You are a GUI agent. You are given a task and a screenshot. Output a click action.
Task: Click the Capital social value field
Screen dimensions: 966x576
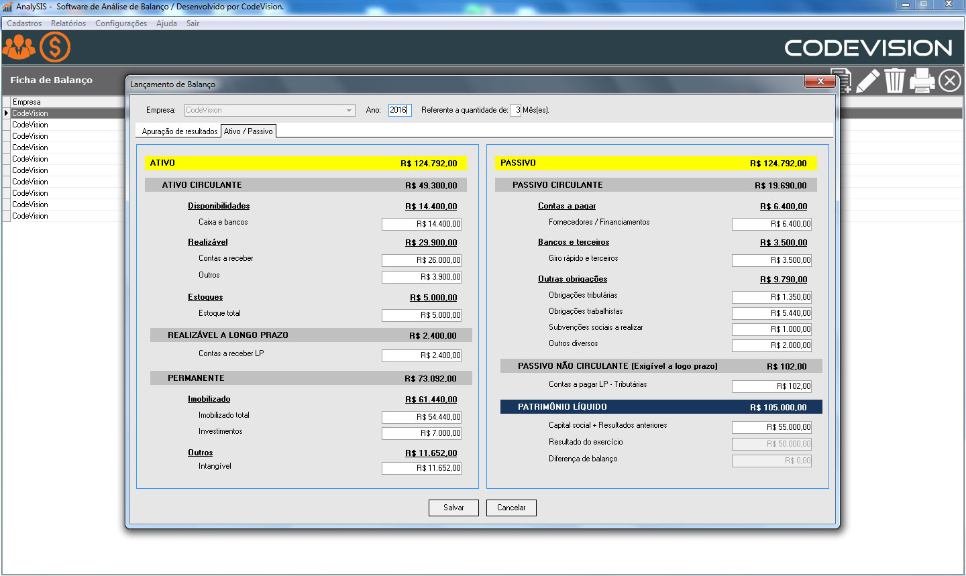point(771,427)
